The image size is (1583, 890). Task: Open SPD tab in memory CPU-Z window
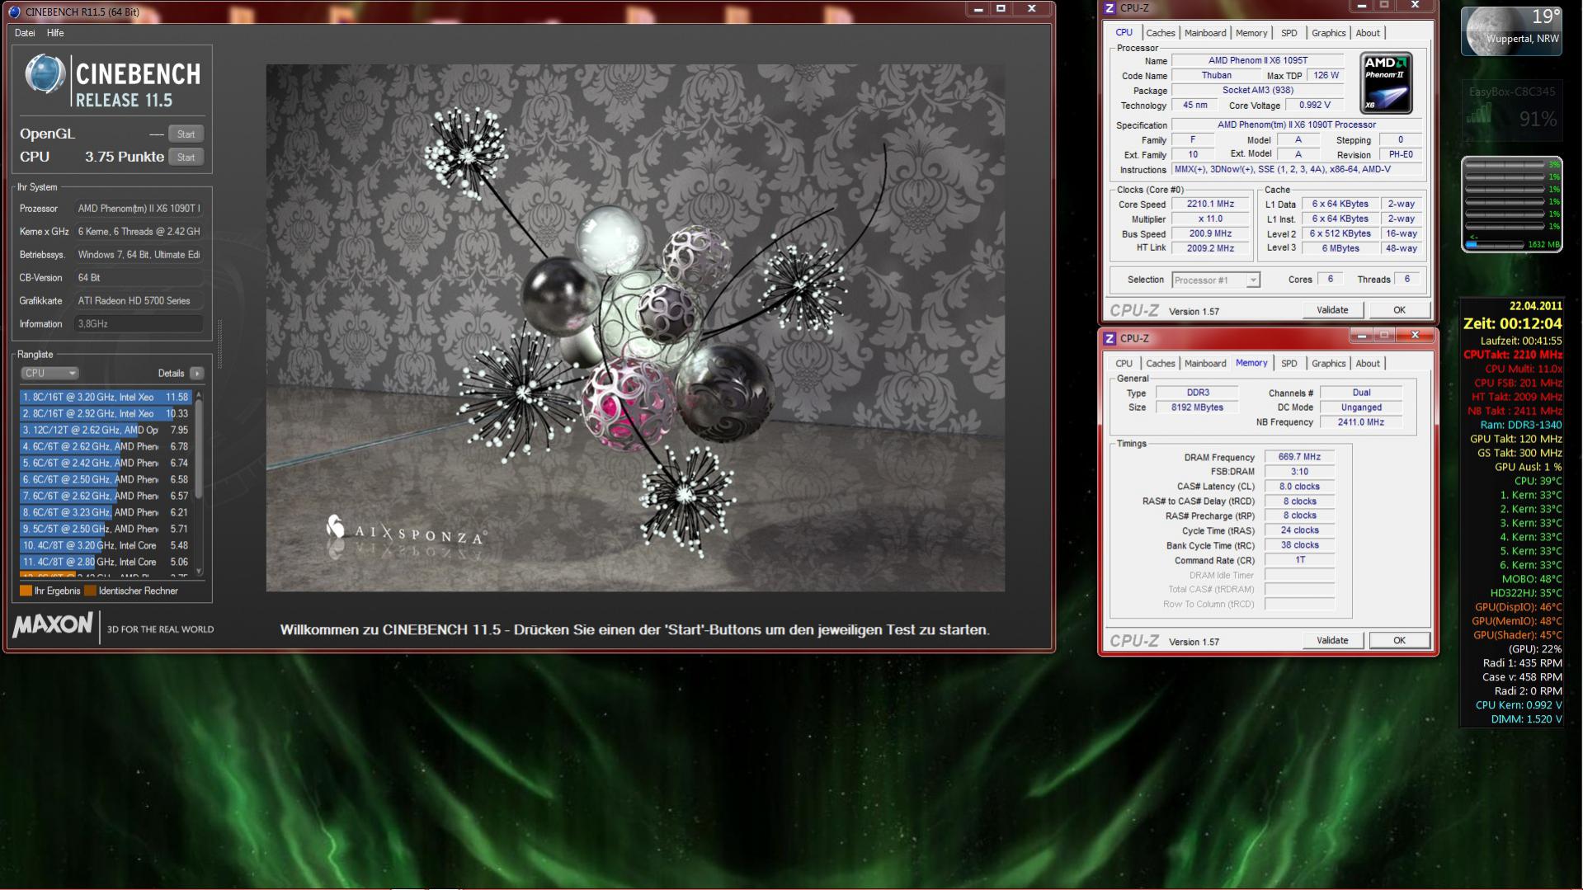[1289, 364]
